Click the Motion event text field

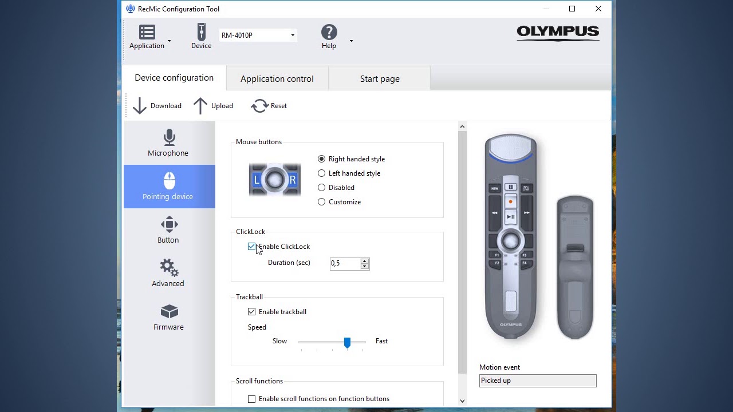(x=538, y=381)
